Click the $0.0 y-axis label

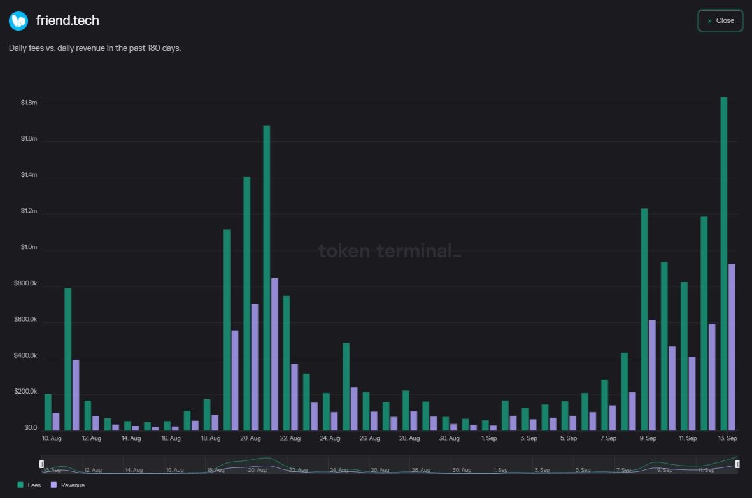click(x=31, y=427)
